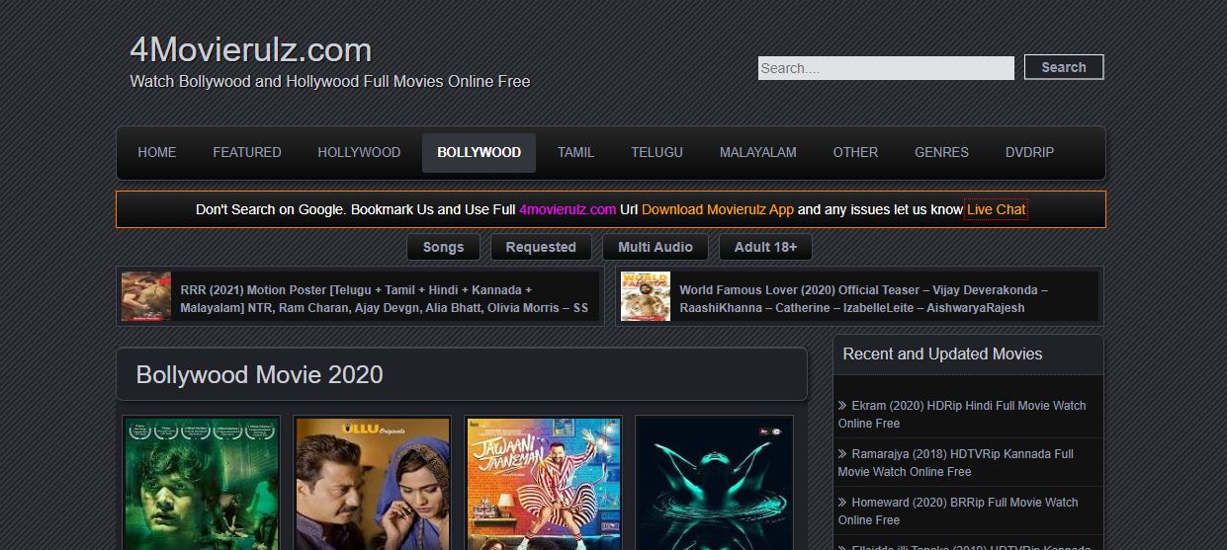Follow the Download Movierulz App link

pyautogui.click(x=717, y=209)
